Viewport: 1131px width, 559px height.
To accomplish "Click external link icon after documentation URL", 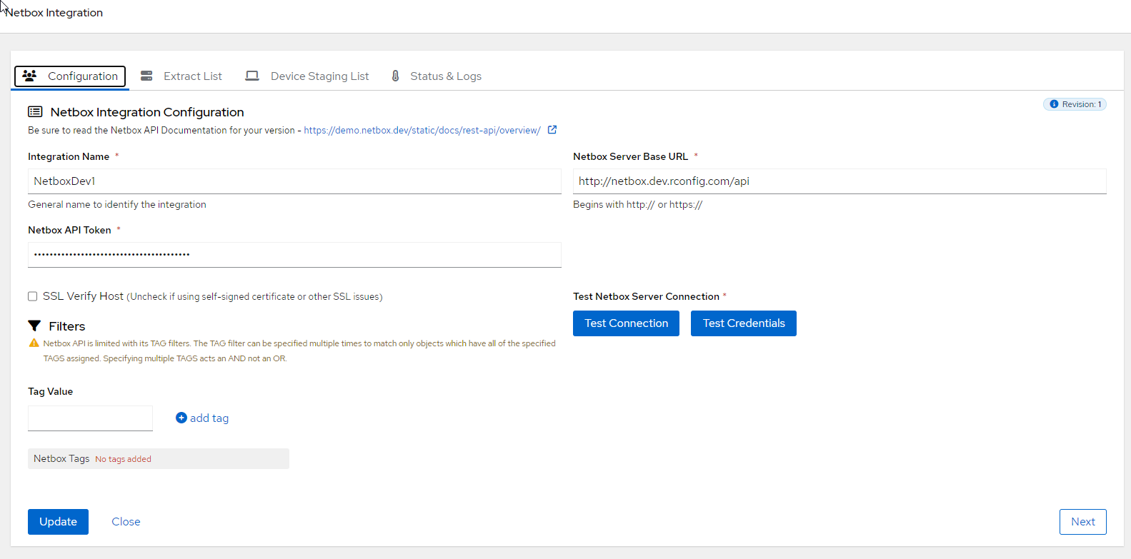I will [x=552, y=130].
